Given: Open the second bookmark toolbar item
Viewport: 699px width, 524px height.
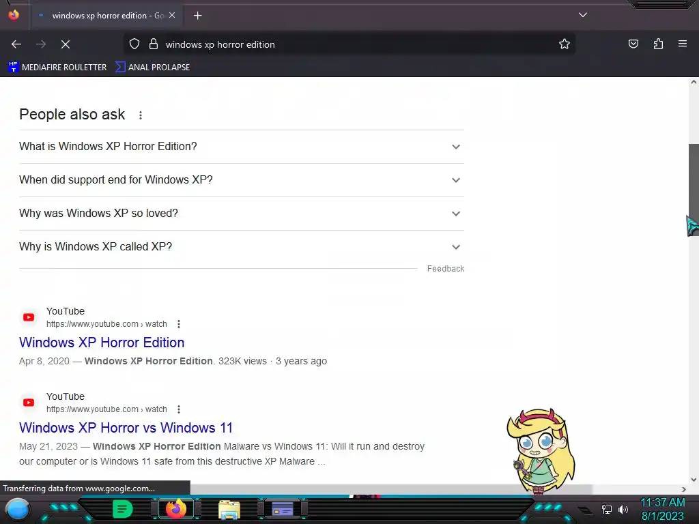Looking at the screenshot, I should tap(152, 68).
